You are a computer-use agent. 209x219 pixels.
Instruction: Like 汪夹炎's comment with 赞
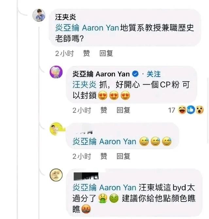86,53
